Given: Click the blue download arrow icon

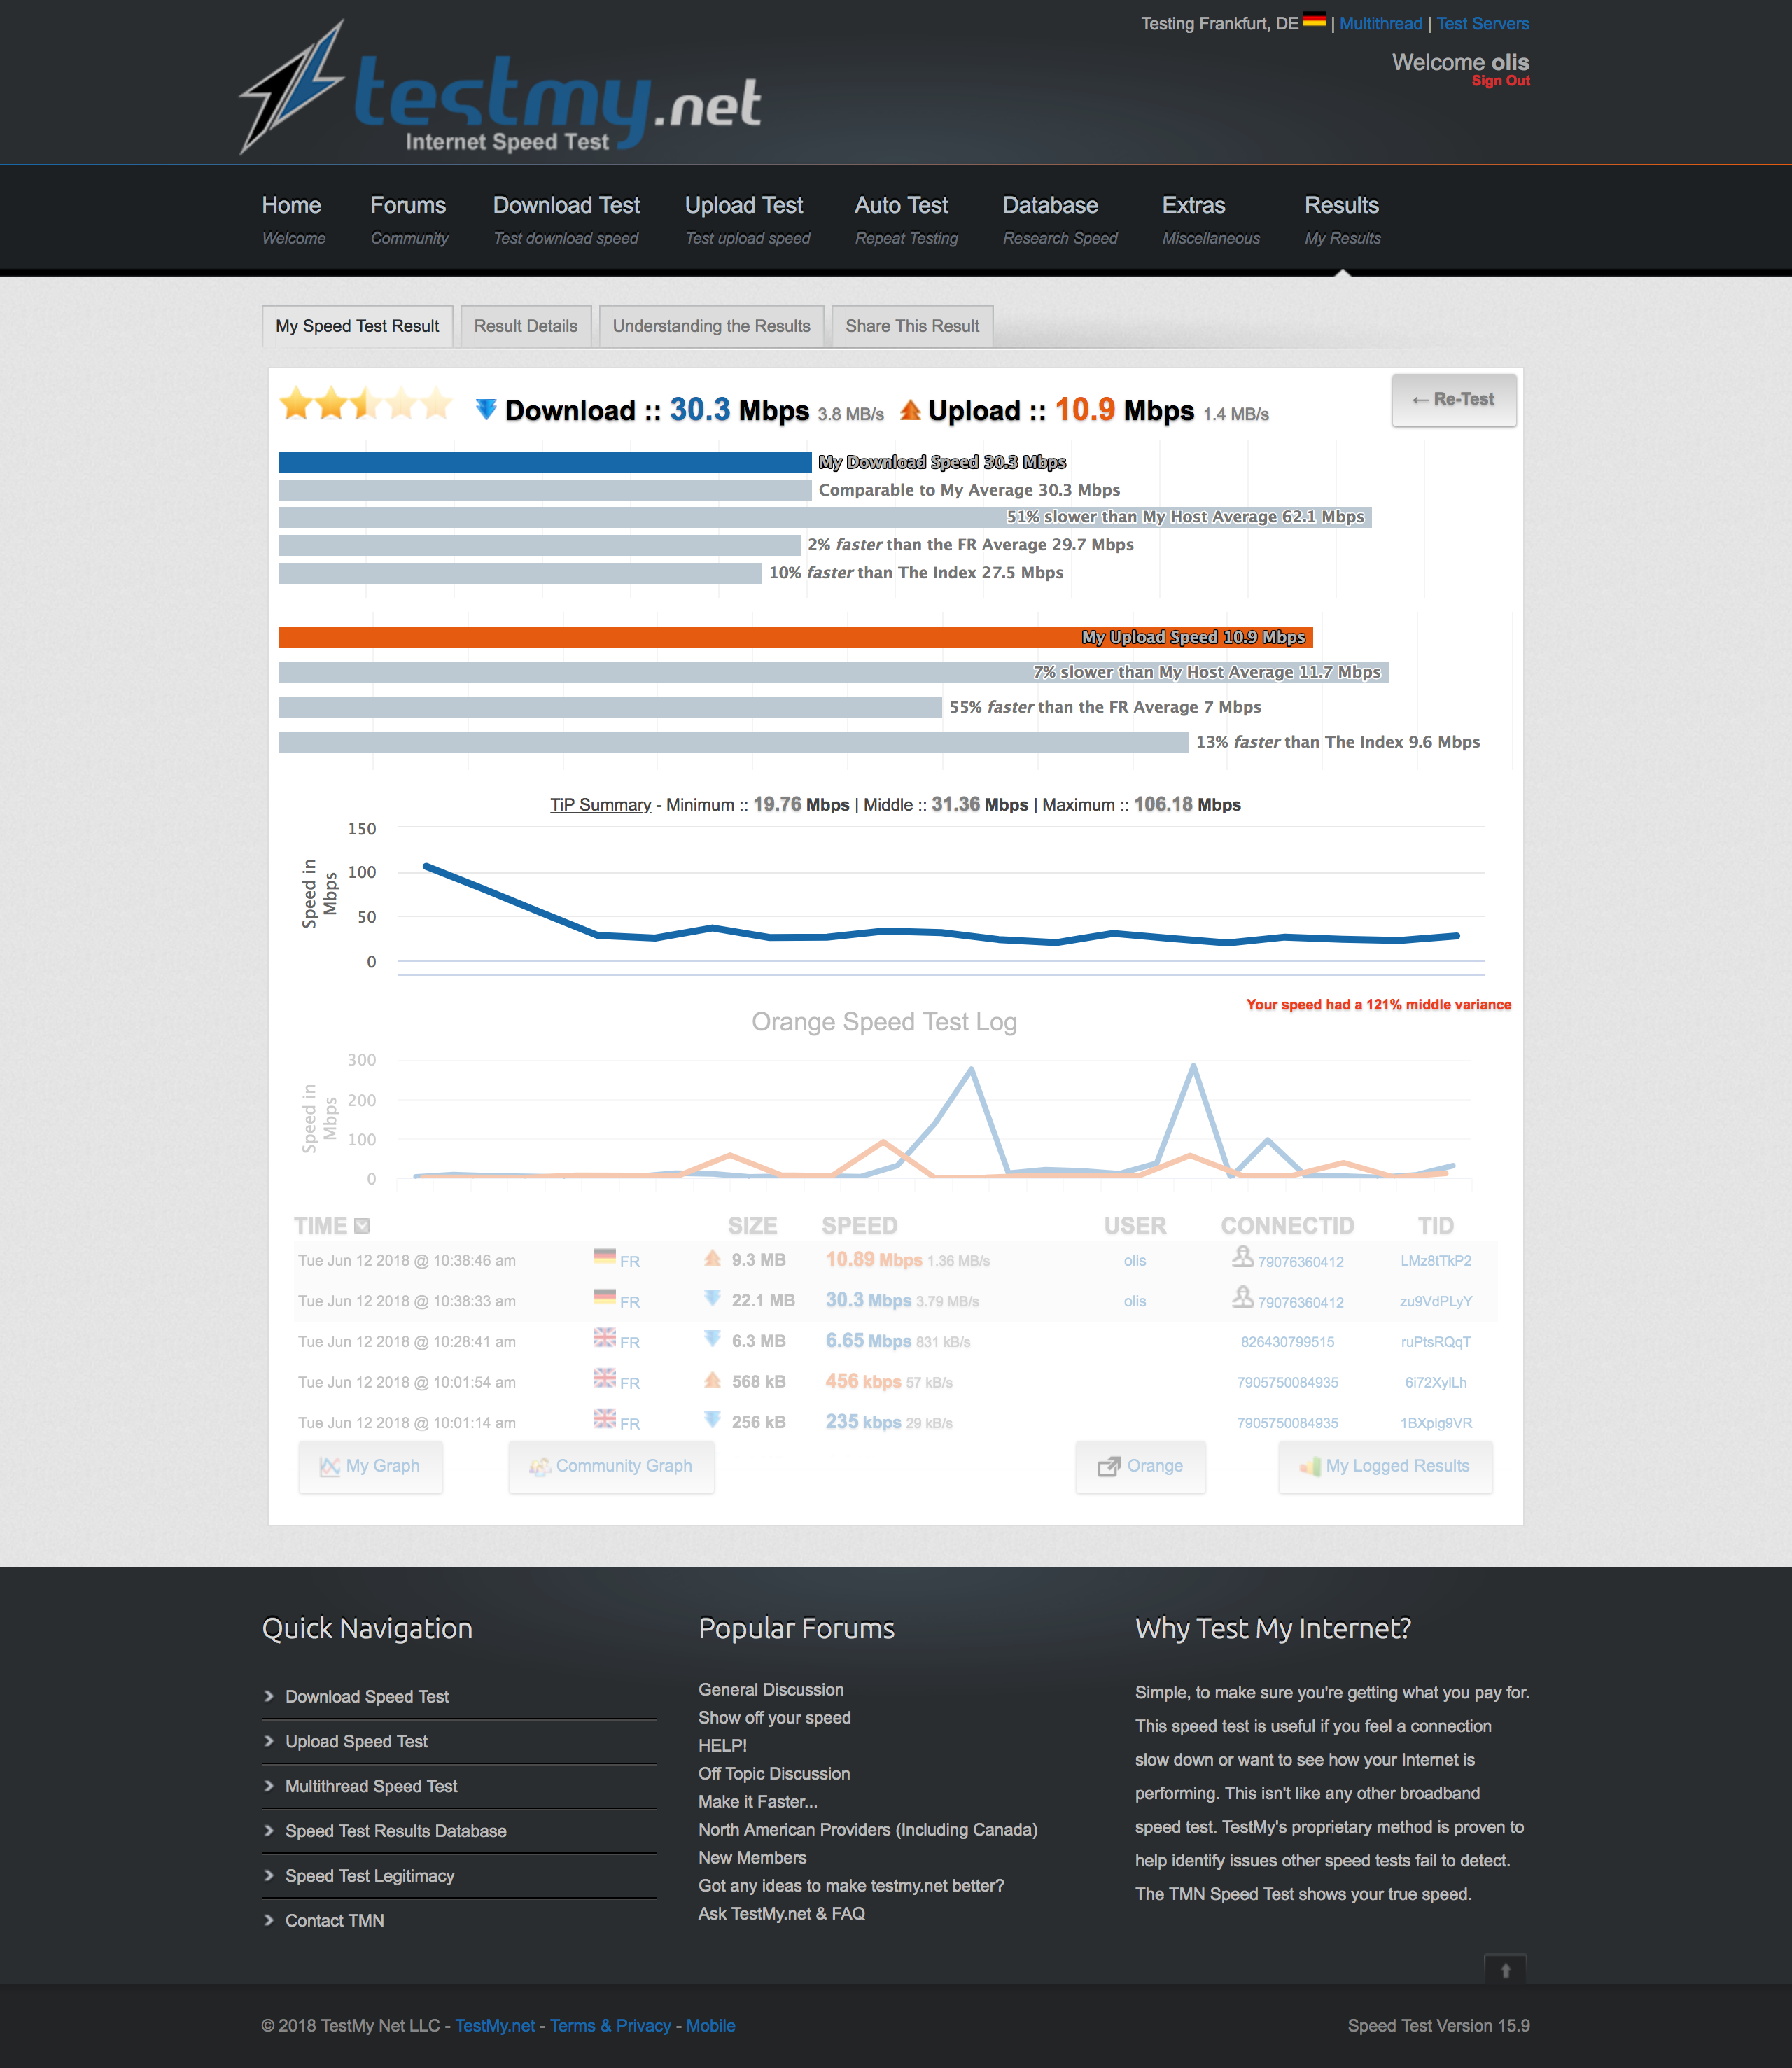Looking at the screenshot, I should point(487,410).
